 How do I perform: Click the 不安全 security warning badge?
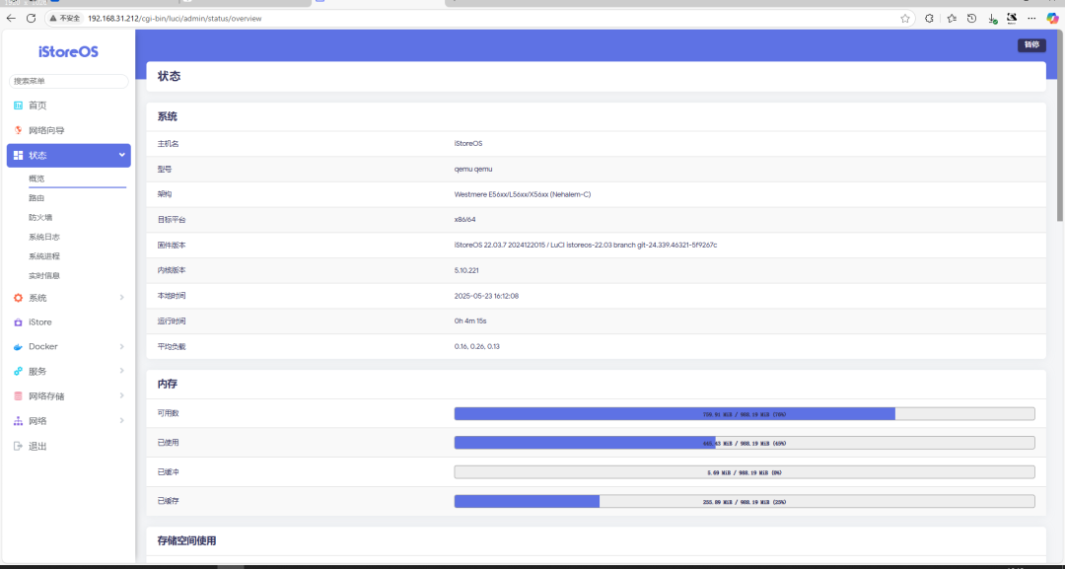pyautogui.click(x=65, y=19)
